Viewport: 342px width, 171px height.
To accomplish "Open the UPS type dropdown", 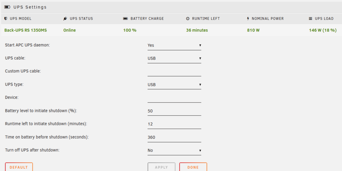I will pos(174,84).
